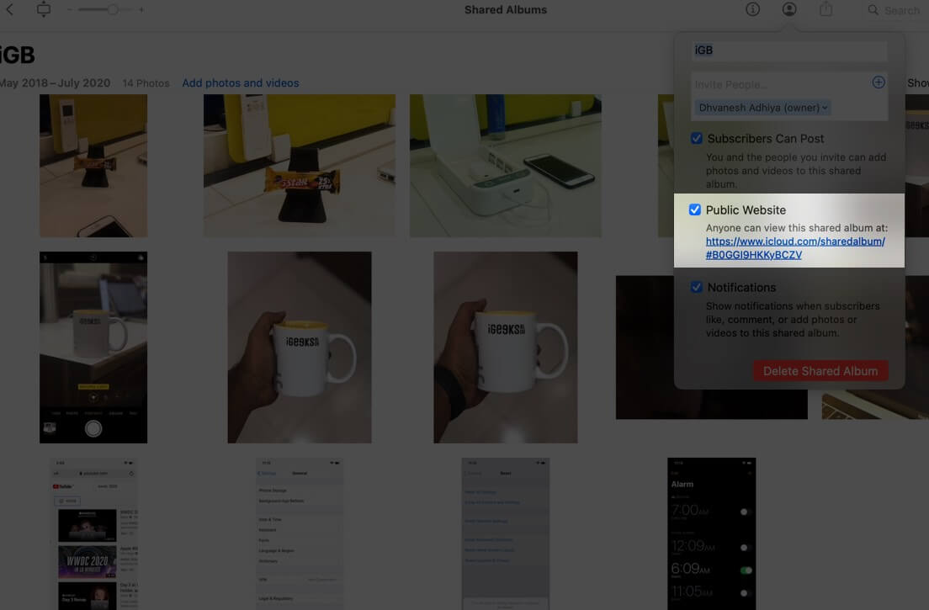This screenshot has height=610, width=929.
Task: Select the YouTube WWDC 2020 screenshot
Action: click(x=93, y=533)
